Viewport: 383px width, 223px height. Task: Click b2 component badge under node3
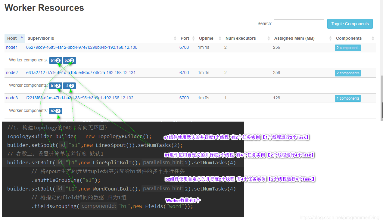pos(56,111)
